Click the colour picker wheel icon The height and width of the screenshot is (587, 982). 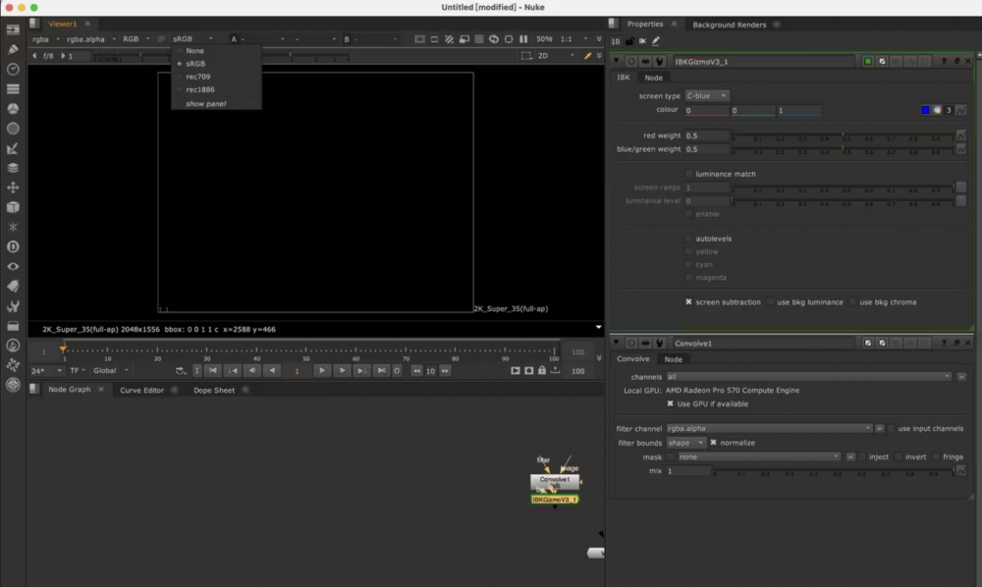937,110
